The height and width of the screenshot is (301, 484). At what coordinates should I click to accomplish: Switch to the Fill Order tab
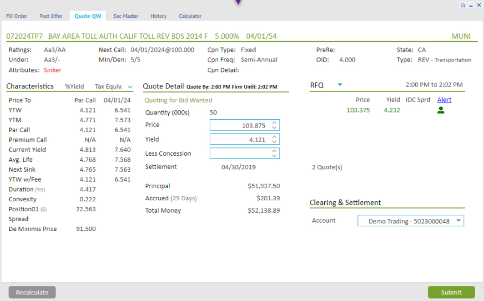click(x=17, y=16)
